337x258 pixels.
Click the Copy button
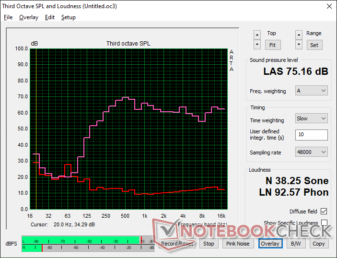coord(319,244)
